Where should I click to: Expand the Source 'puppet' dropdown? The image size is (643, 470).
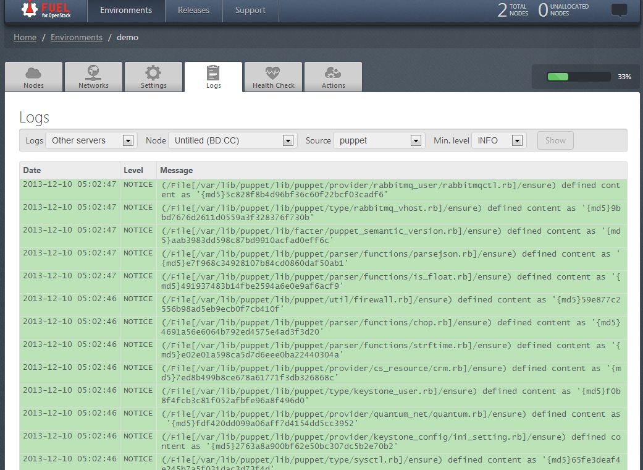click(379, 140)
